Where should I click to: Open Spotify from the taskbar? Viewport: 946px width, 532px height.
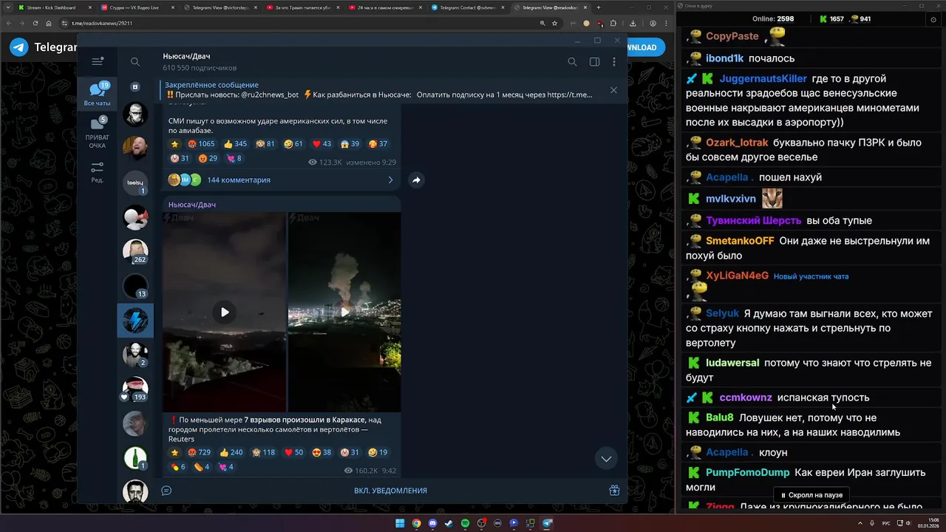[x=465, y=523]
